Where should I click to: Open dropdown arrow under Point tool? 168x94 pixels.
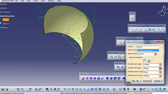click(x=134, y=32)
